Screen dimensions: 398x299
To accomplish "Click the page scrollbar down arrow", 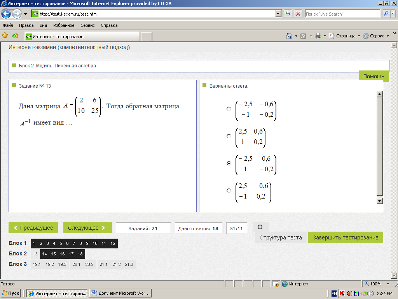I will point(394,275).
